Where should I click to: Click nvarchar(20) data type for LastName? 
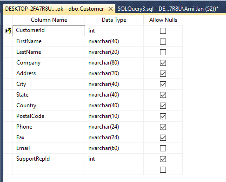(x=114, y=52)
